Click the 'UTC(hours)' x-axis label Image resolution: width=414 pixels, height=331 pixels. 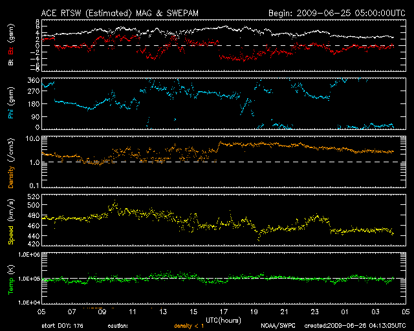point(223,321)
